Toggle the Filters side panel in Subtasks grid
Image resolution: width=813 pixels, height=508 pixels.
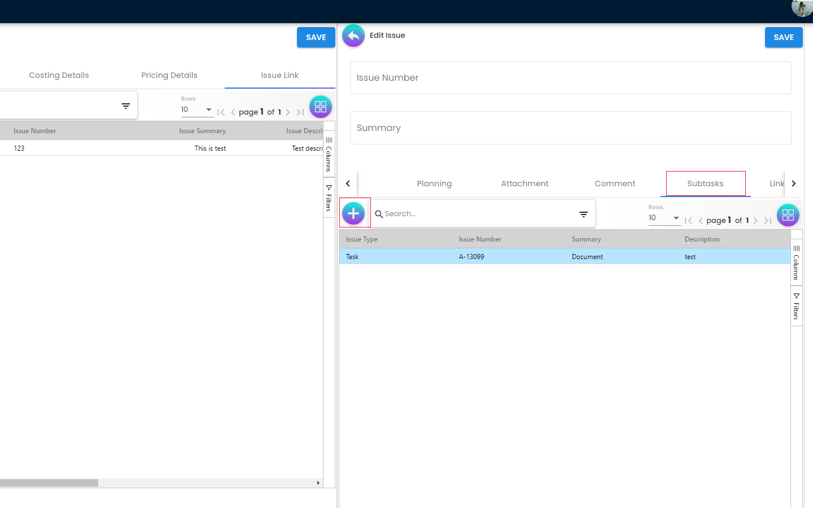[796, 306]
